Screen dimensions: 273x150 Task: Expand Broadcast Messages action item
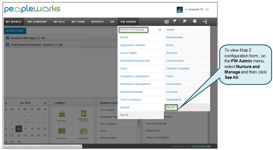click(x=7, y=38)
